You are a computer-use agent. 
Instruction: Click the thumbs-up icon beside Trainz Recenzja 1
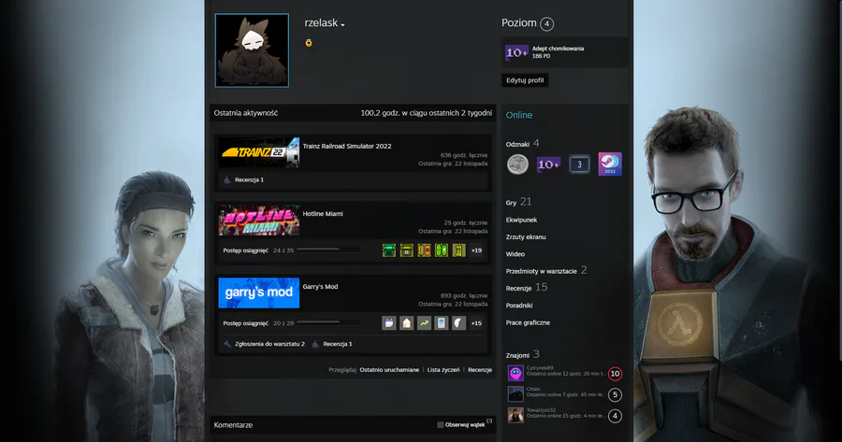pos(227,179)
